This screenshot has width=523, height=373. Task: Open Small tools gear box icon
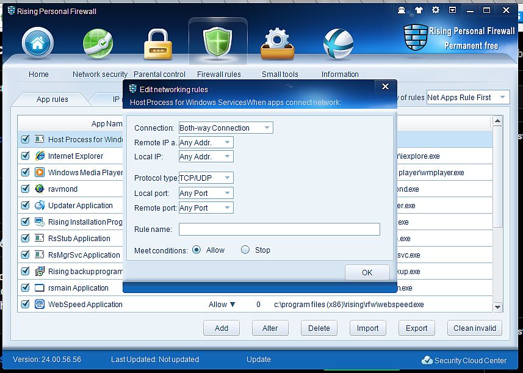(278, 44)
